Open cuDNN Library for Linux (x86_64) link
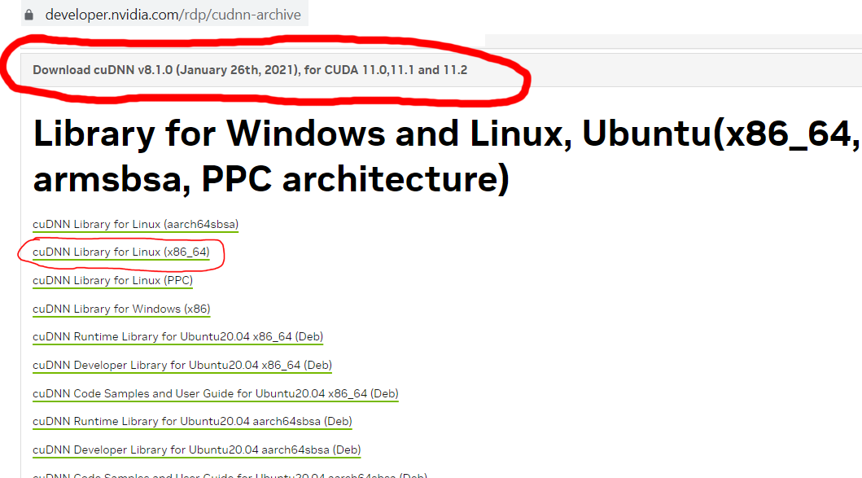Viewport: 862px width, 478px height. (121, 252)
